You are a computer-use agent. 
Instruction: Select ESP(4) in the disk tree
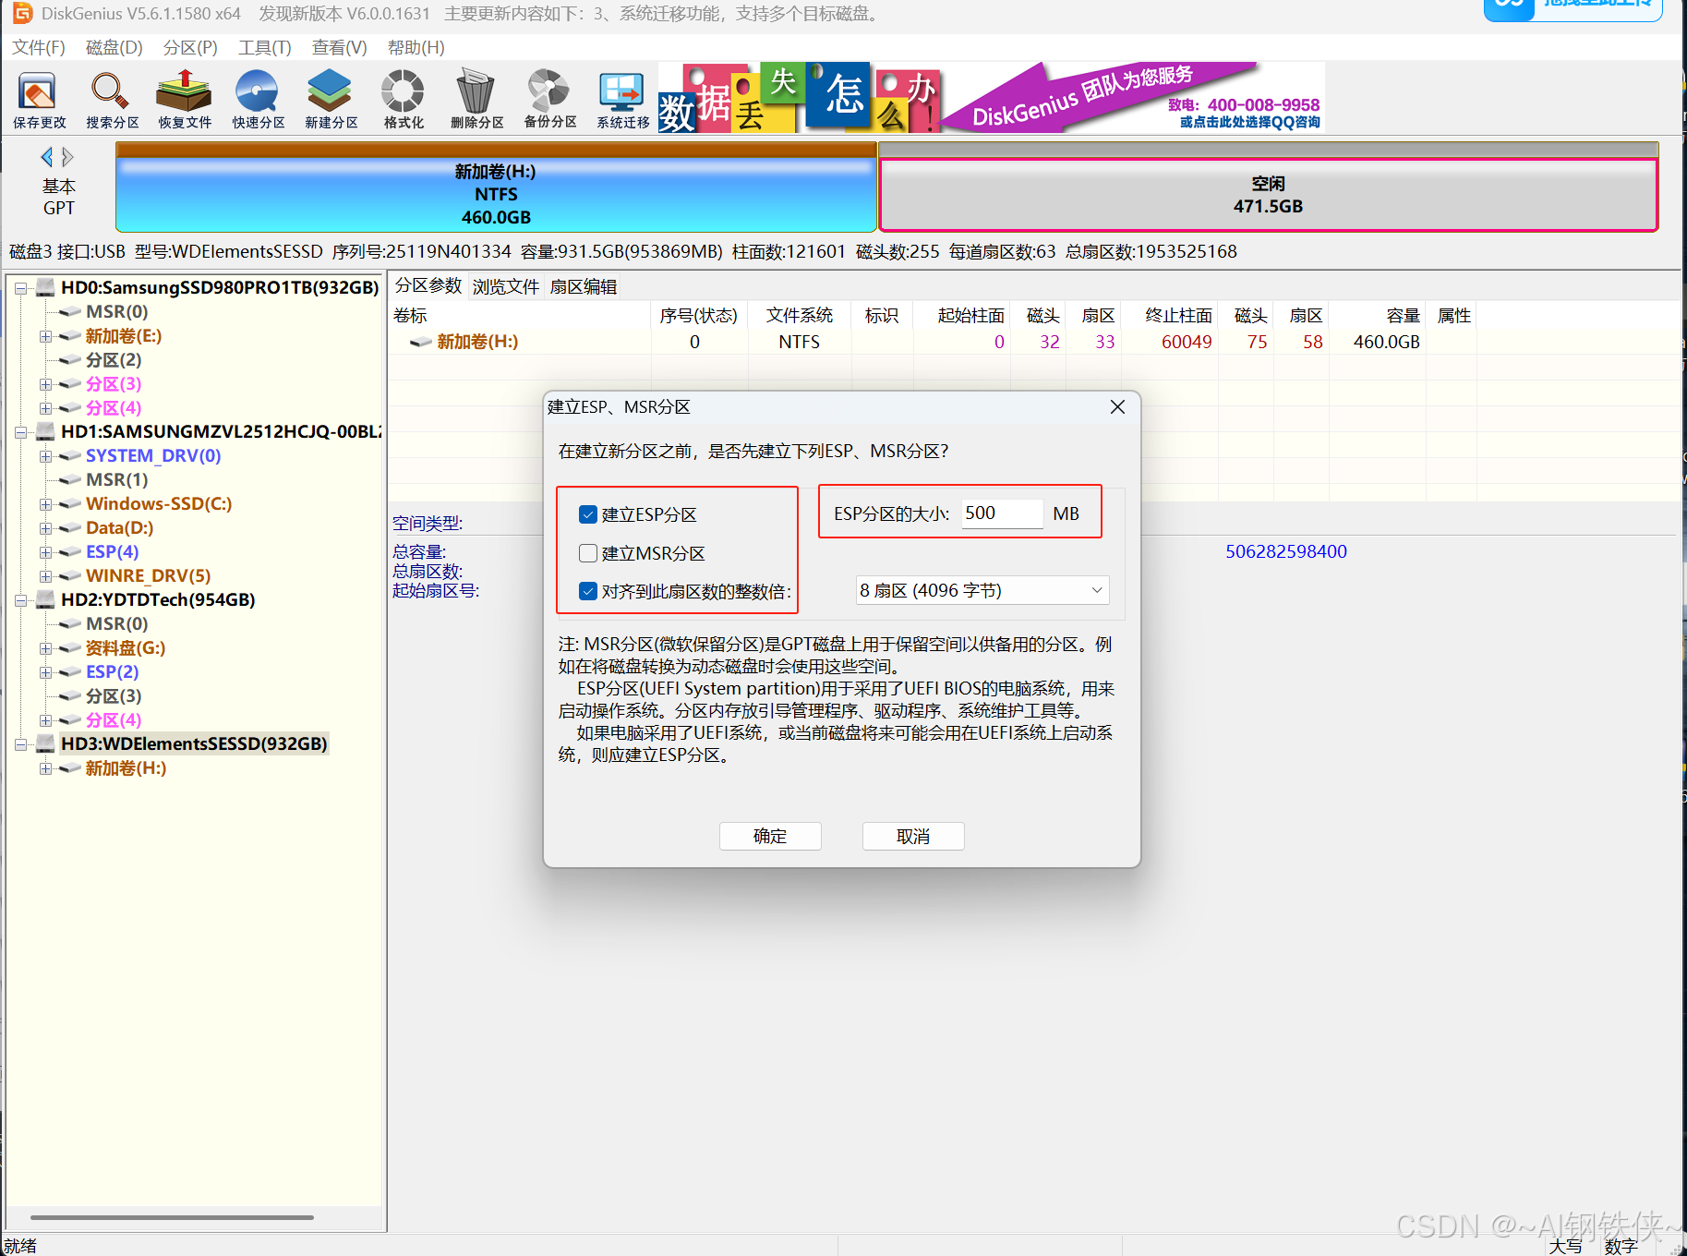(x=112, y=551)
